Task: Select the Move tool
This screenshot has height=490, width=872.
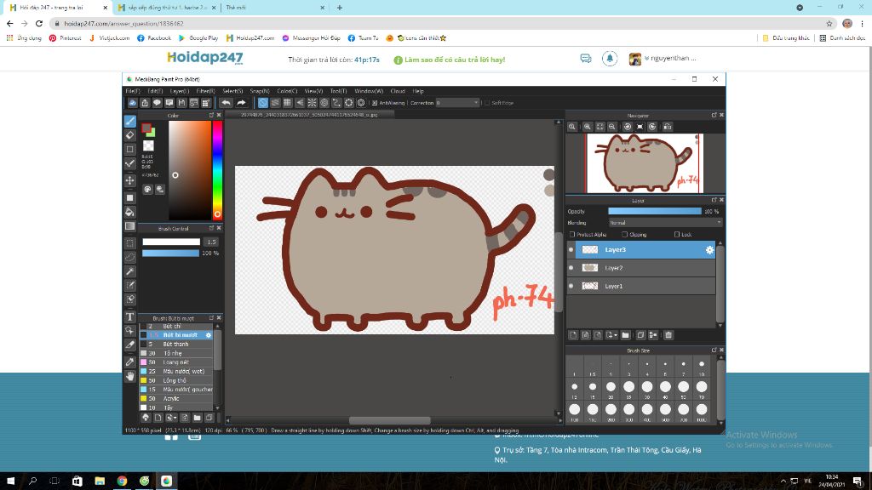Action: click(x=130, y=180)
